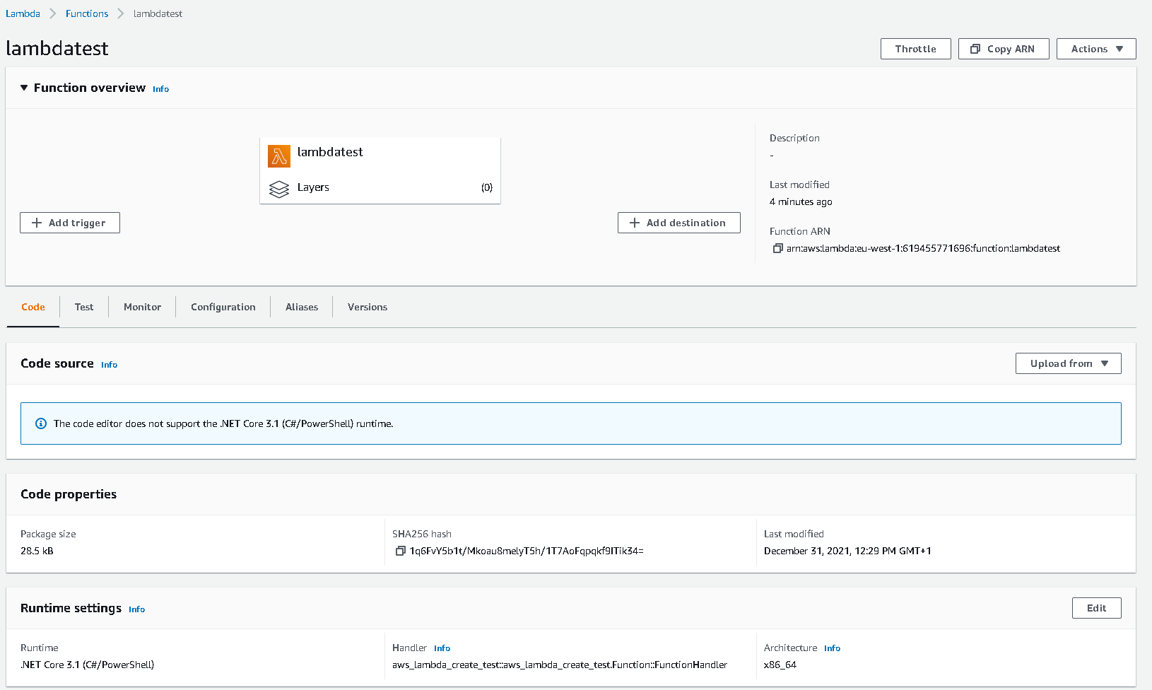This screenshot has width=1152, height=690.
Task: Click the copy icon inside the Copy ARN button
Action: tap(976, 48)
